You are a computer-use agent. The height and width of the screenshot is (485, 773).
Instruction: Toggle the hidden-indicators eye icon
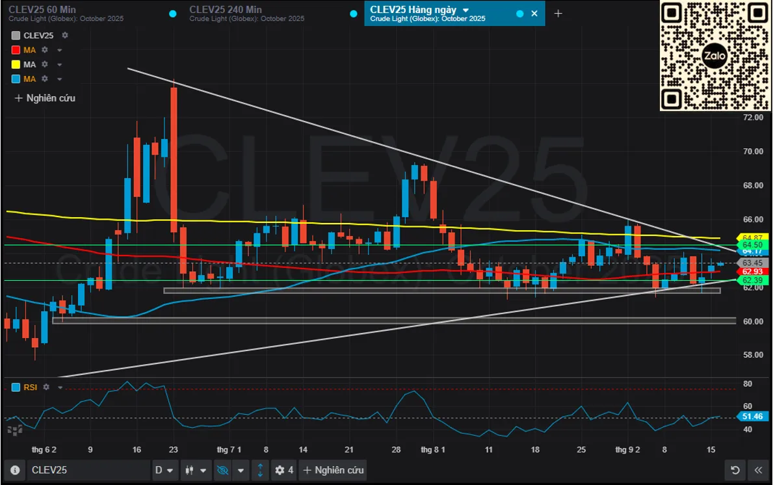click(x=222, y=469)
